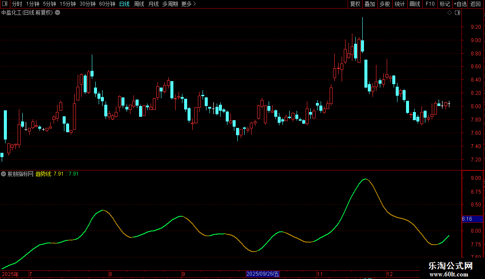Click the 标记 mark button
The height and width of the screenshot is (279, 485).
[x=445, y=4]
